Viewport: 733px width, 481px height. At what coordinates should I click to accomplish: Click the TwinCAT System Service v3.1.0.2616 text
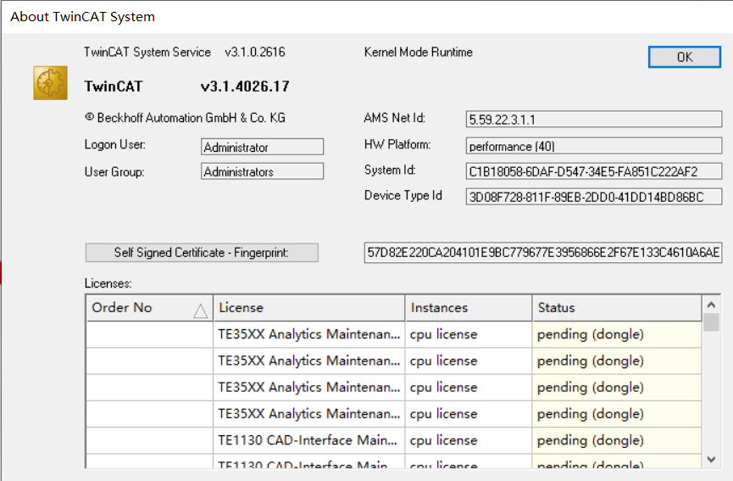tap(185, 52)
